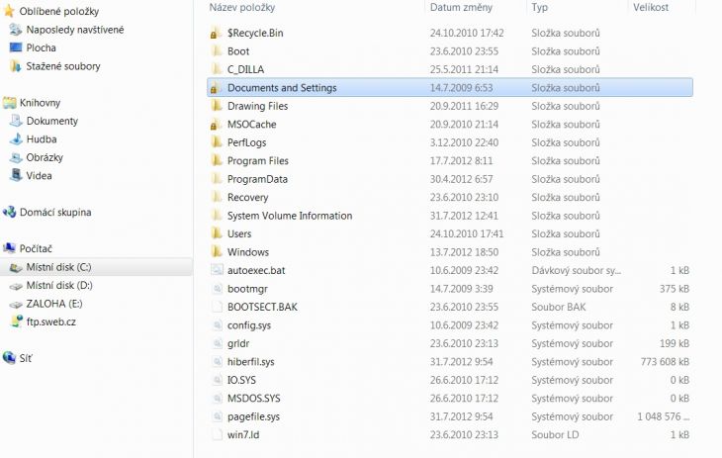
Task: Select the Plocha desktop icon
Action: 16,47
